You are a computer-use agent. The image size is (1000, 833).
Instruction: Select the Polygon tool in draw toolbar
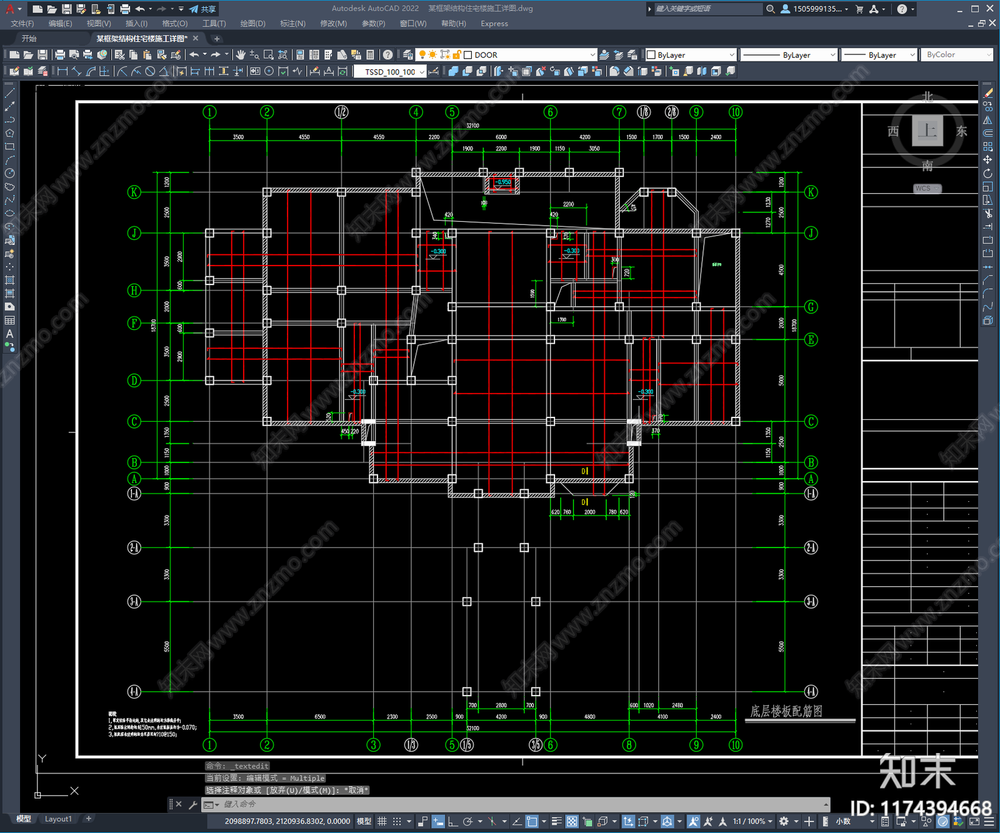[x=9, y=133]
